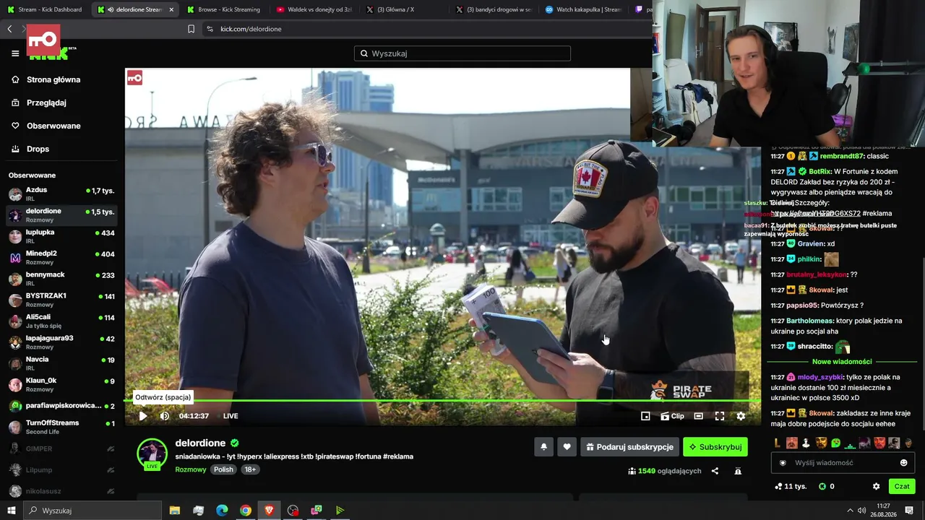The height and width of the screenshot is (520, 925).
Task: Close the delordione Stream tab
Action: (x=171, y=9)
